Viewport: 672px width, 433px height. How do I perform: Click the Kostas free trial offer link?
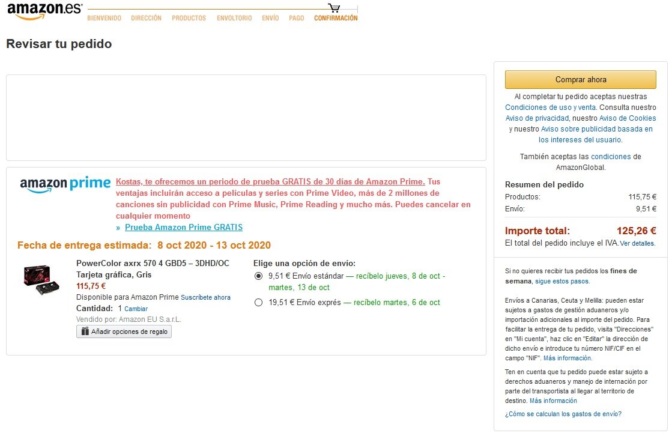pyautogui.click(x=270, y=182)
